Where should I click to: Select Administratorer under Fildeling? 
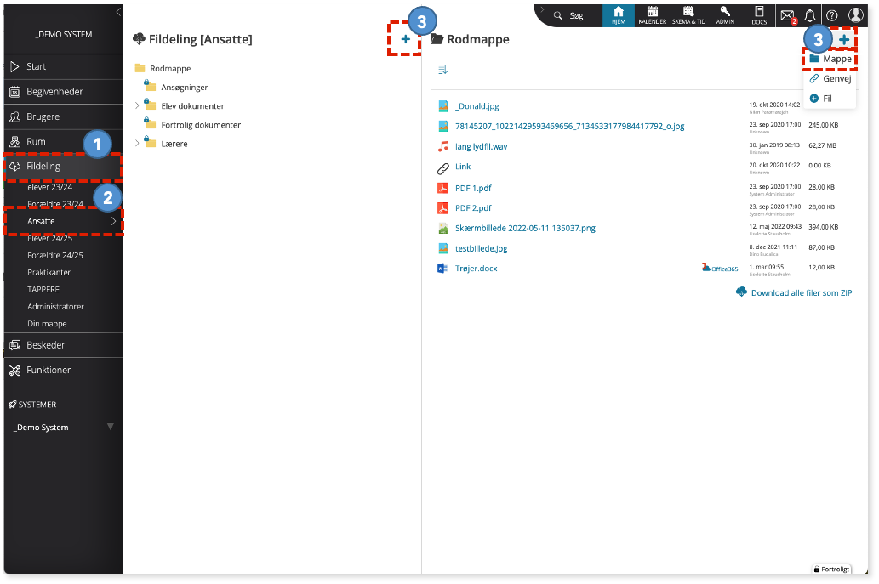tap(55, 307)
